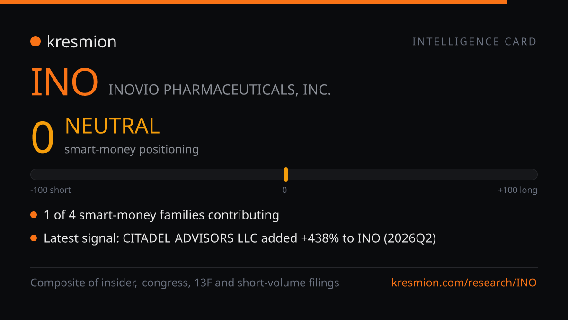Click the right end of the positioning bar
Screen dimensions: 568x320
click(x=533, y=174)
